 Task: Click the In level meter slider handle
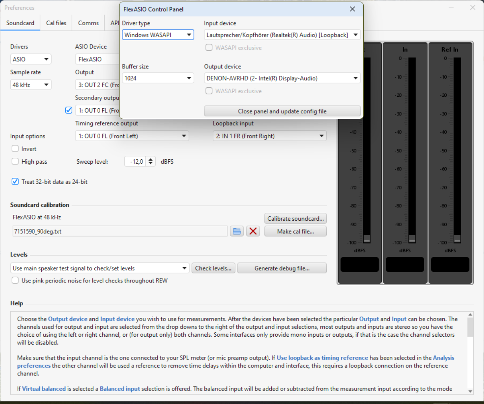point(412,238)
